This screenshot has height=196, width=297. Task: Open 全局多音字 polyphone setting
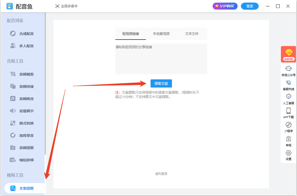67,6
